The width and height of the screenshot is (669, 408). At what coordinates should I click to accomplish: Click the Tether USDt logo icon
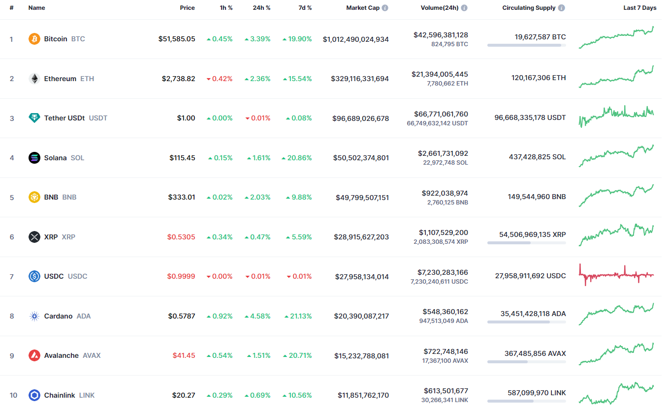click(34, 118)
